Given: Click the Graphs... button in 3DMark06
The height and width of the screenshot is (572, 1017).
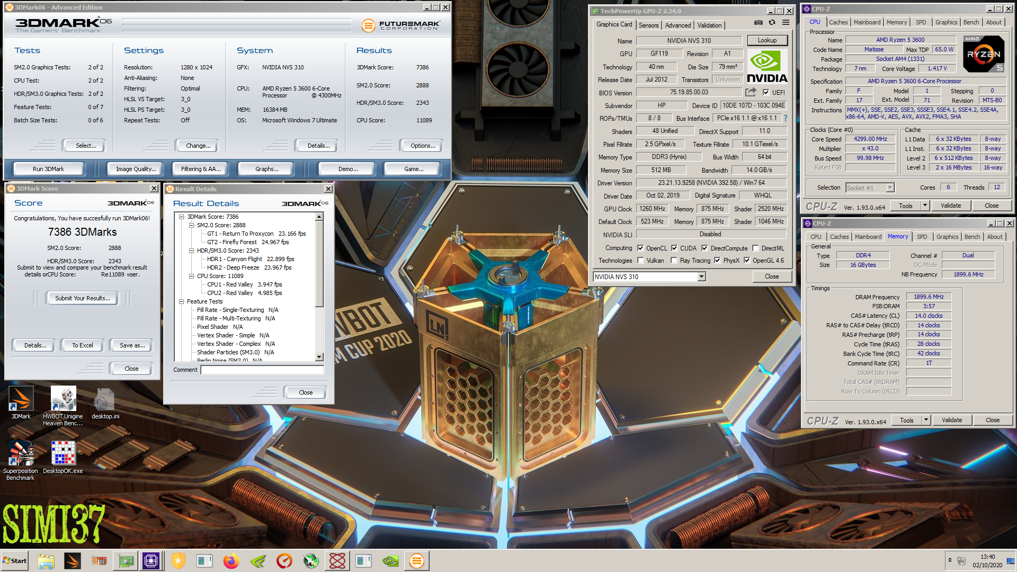Looking at the screenshot, I should pos(267,169).
